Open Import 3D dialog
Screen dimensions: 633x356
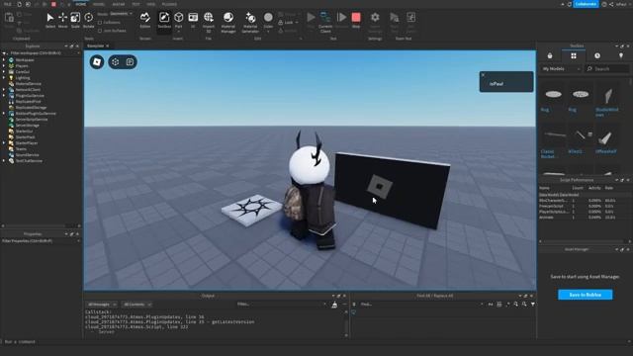[209, 22]
